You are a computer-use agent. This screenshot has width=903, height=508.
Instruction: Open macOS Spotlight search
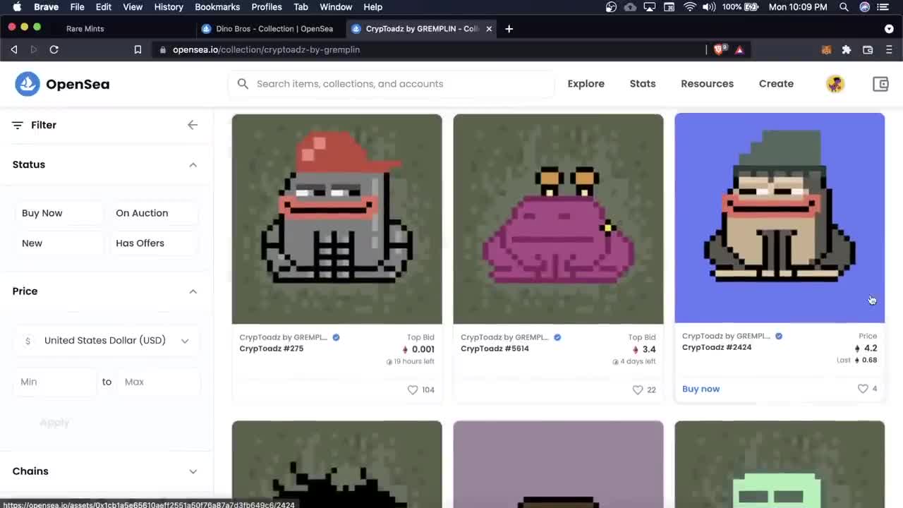pyautogui.click(x=844, y=7)
